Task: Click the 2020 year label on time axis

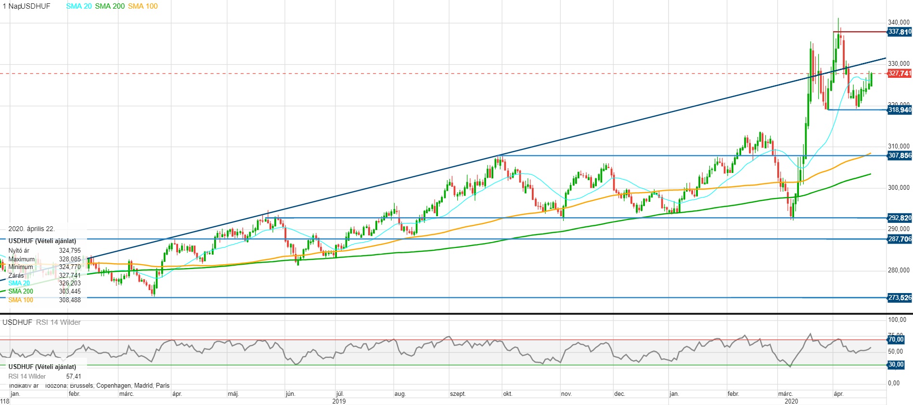Action: pyautogui.click(x=791, y=401)
